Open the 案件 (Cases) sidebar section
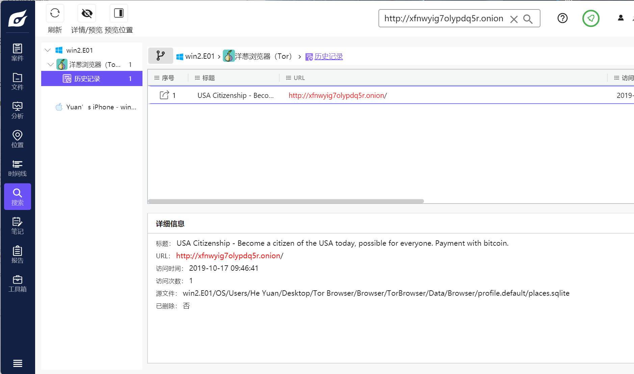Image resolution: width=634 pixels, height=374 pixels. tap(18, 52)
